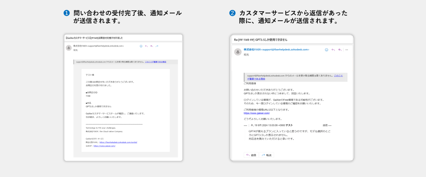Click the importance reason link in the inquiry-received email

(x=156, y=61)
